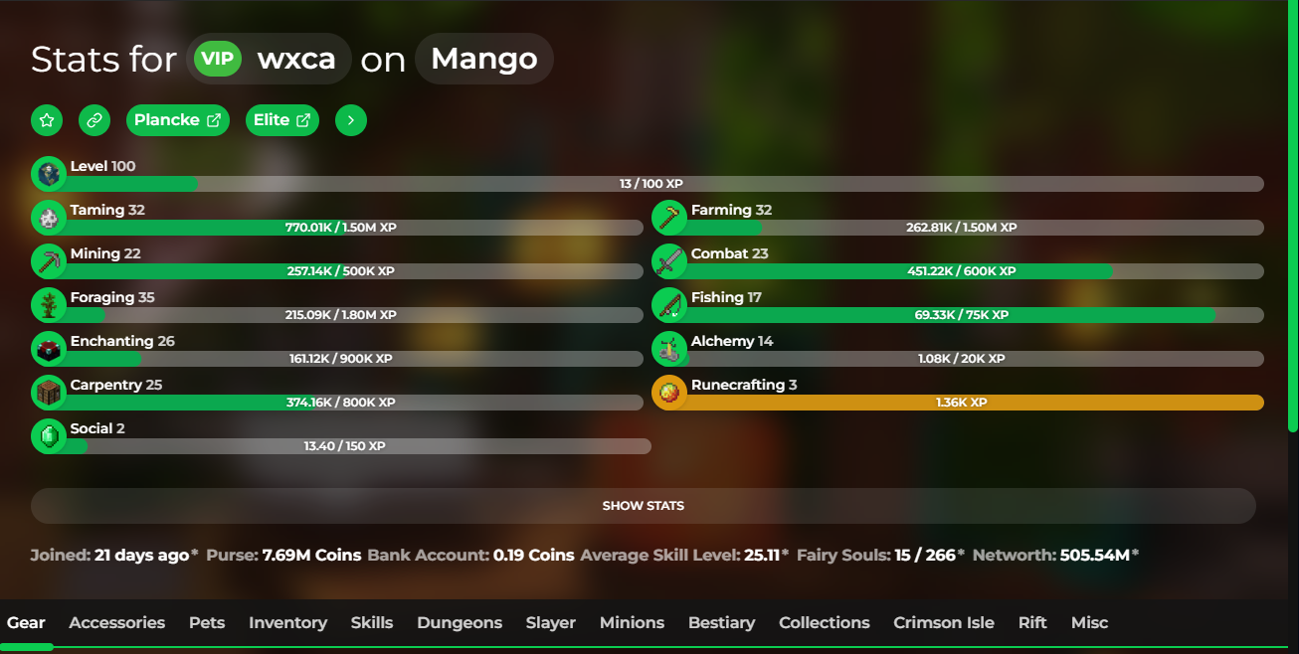Click the Farming hoe skill icon

coord(668,218)
